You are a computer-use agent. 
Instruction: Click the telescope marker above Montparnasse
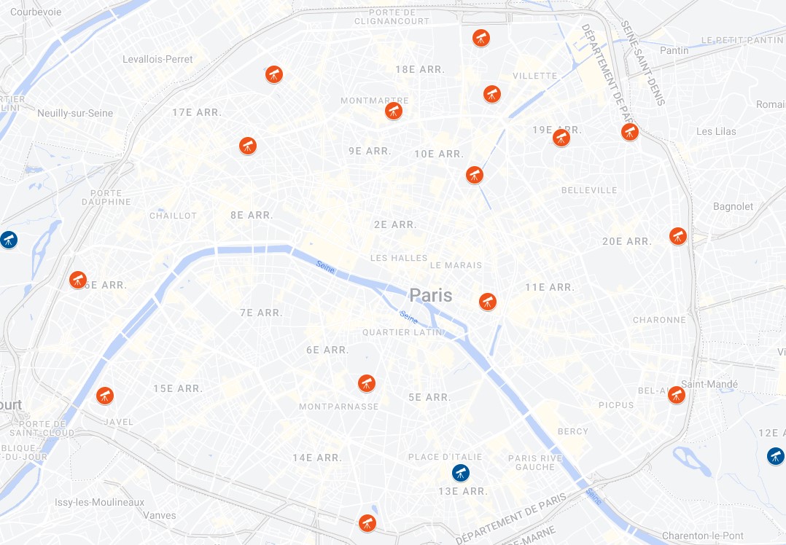pos(367,384)
